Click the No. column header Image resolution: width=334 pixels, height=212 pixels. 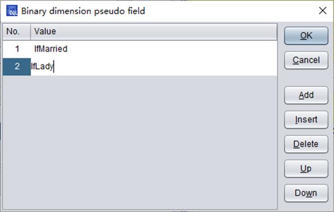(17, 32)
